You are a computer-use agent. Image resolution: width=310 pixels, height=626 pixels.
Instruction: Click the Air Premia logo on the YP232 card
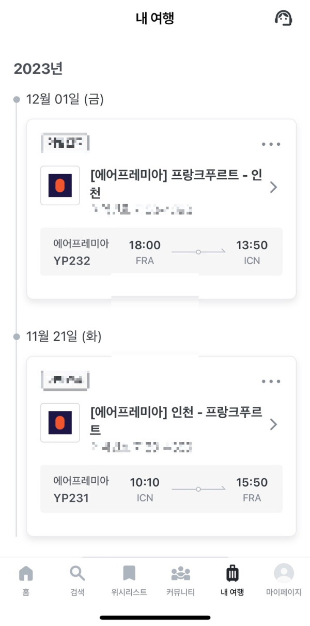click(x=60, y=187)
